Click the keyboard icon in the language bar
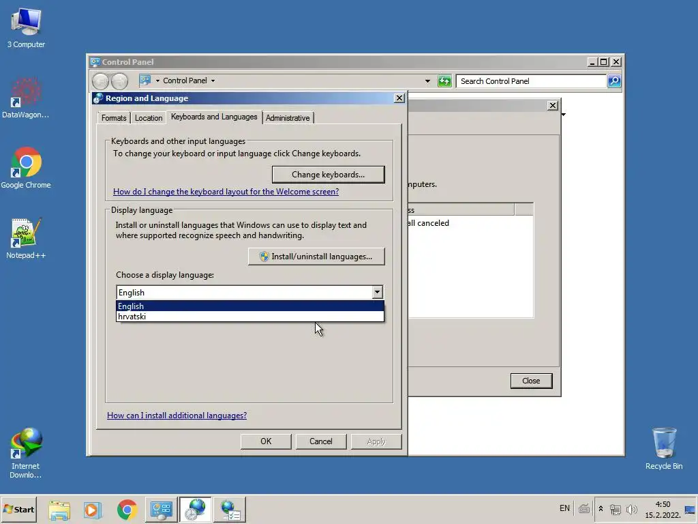This screenshot has width=698, height=524. click(x=584, y=508)
